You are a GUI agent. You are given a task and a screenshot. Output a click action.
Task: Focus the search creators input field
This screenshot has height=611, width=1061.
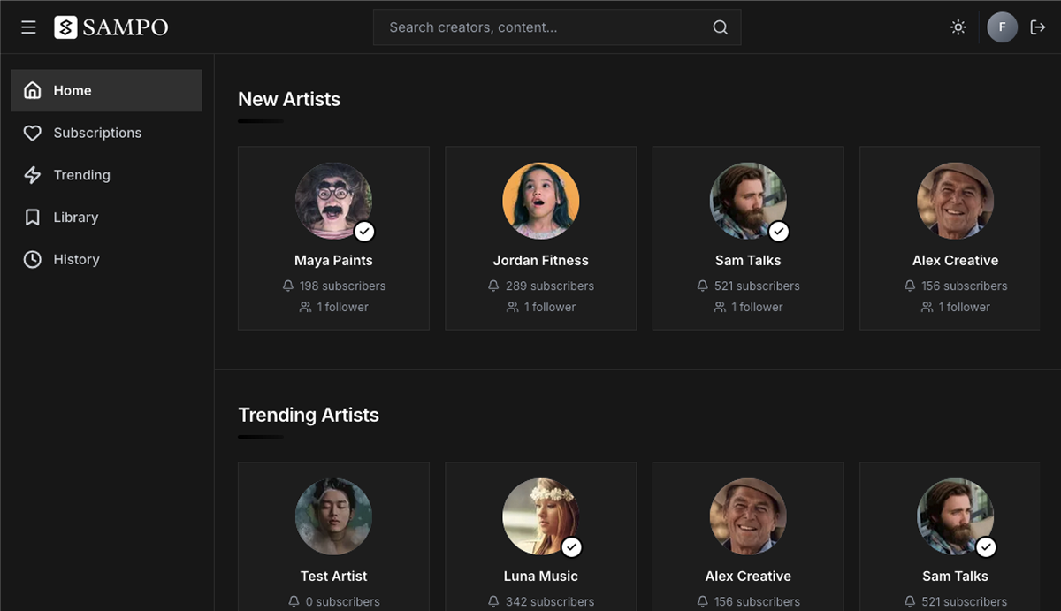pyautogui.click(x=544, y=27)
